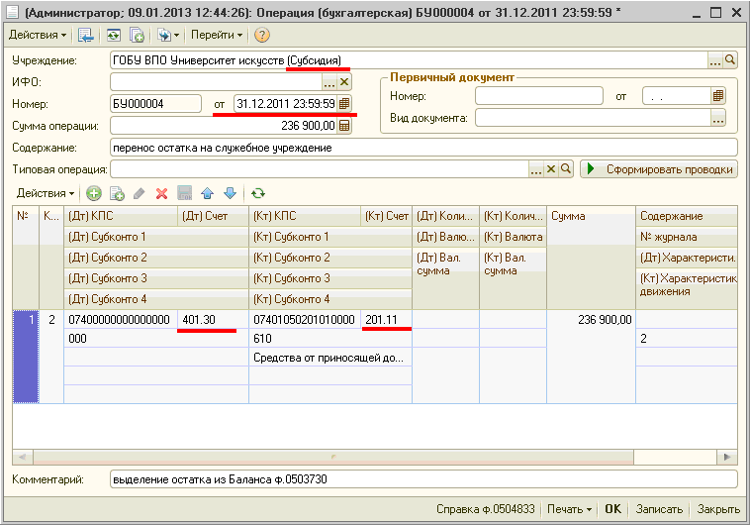Open table Действия menu
This screenshot has width=750, height=525.
pyautogui.click(x=46, y=193)
